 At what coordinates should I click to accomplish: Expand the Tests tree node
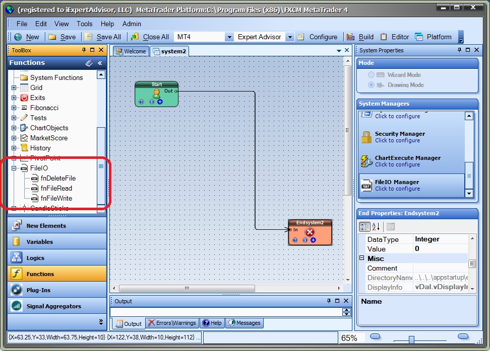tap(14, 118)
